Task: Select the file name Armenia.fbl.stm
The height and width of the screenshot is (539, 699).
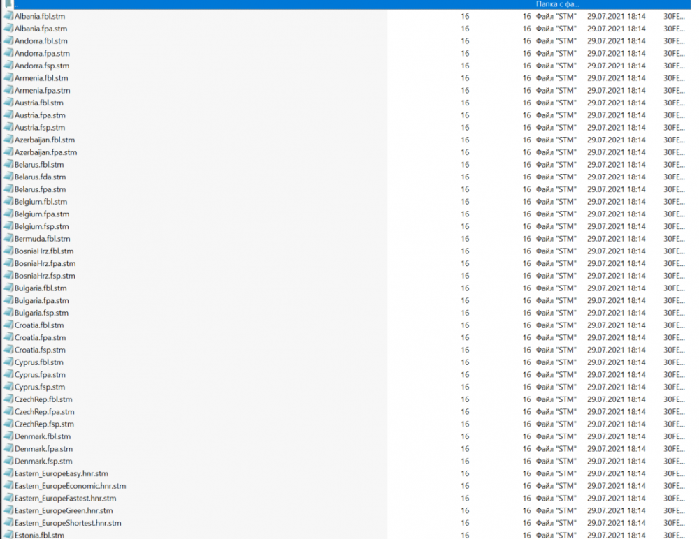Action: pyautogui.click(x=41, y=78)
